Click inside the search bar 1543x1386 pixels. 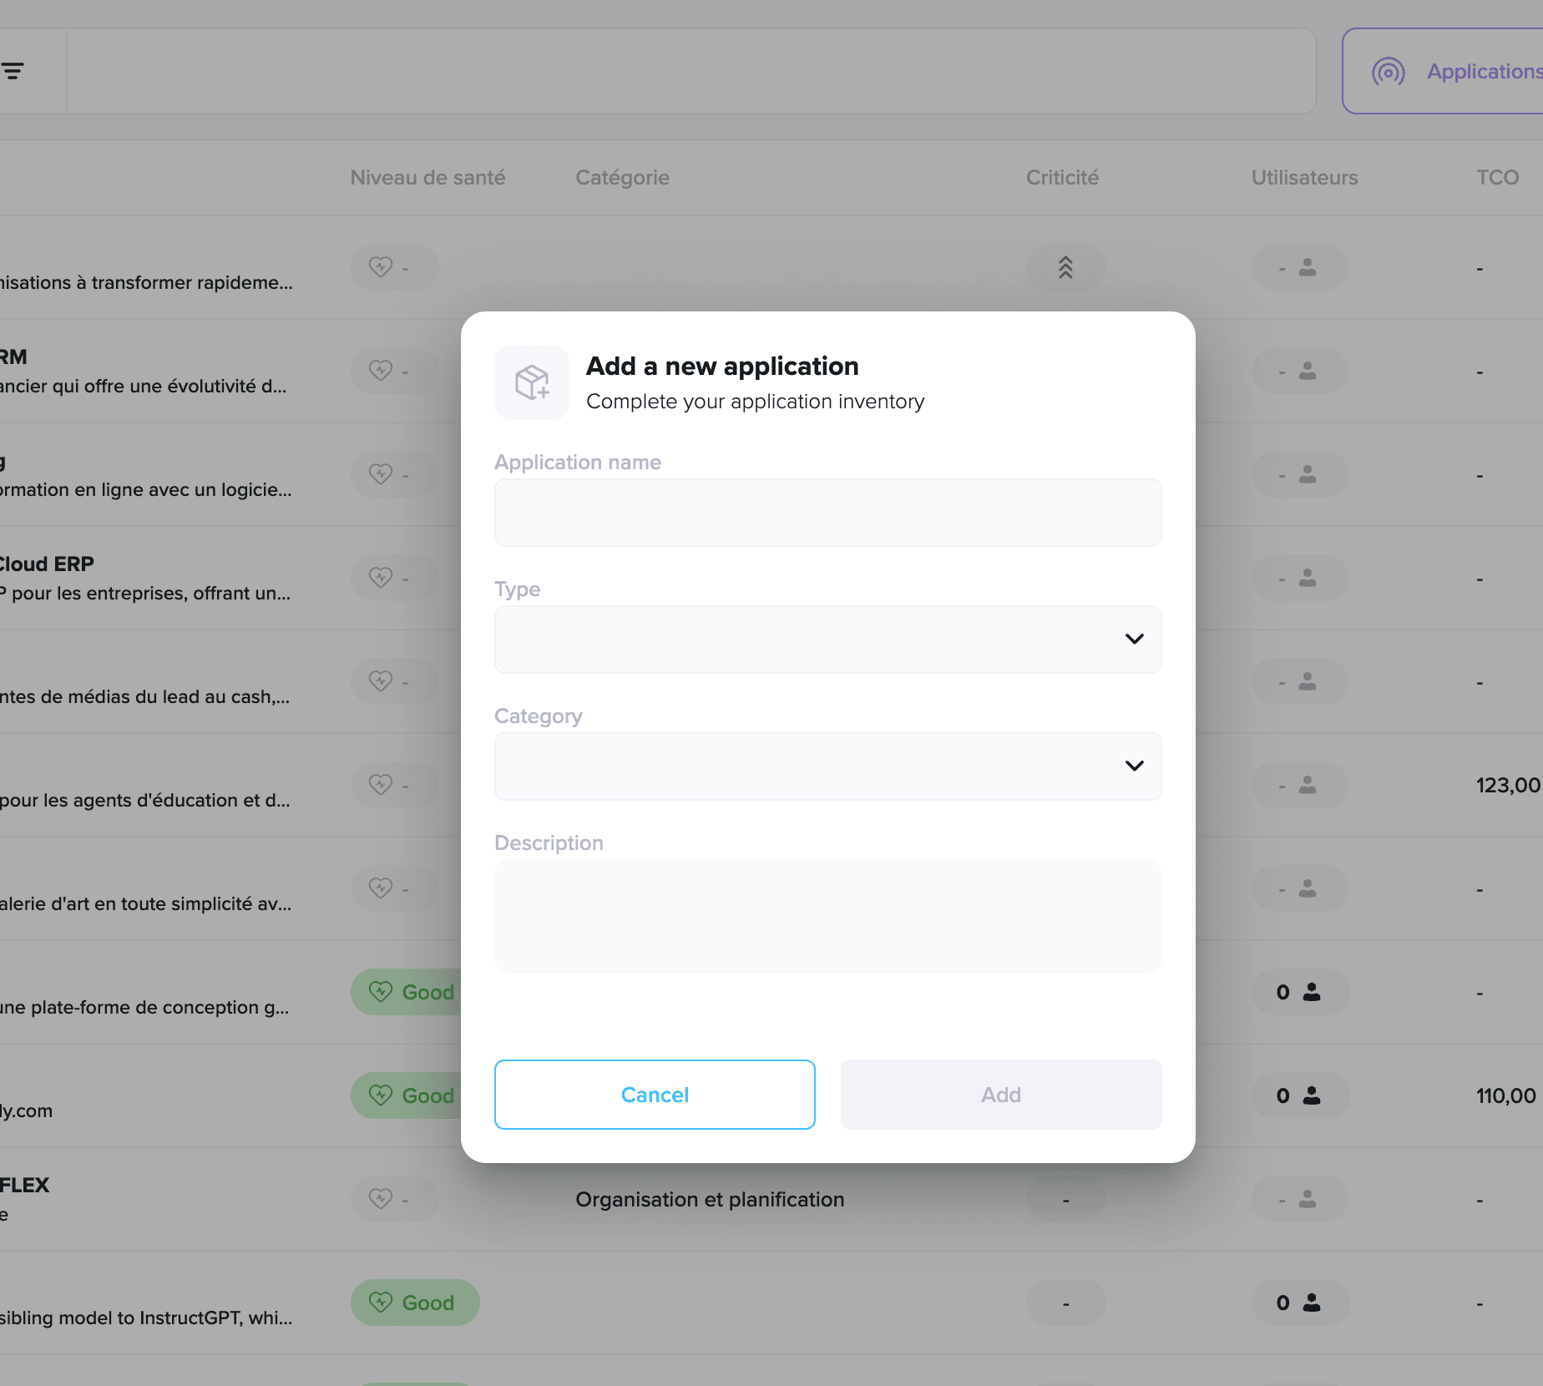click(x=691, y=71)
